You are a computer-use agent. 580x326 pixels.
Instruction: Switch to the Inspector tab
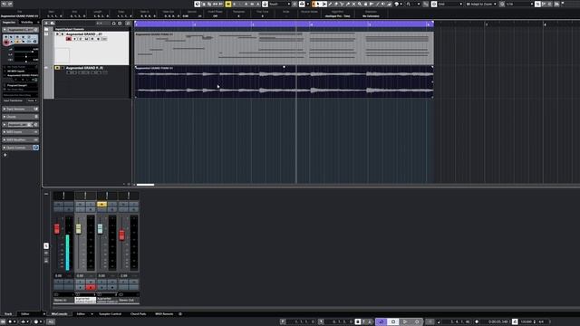point(9,22)
